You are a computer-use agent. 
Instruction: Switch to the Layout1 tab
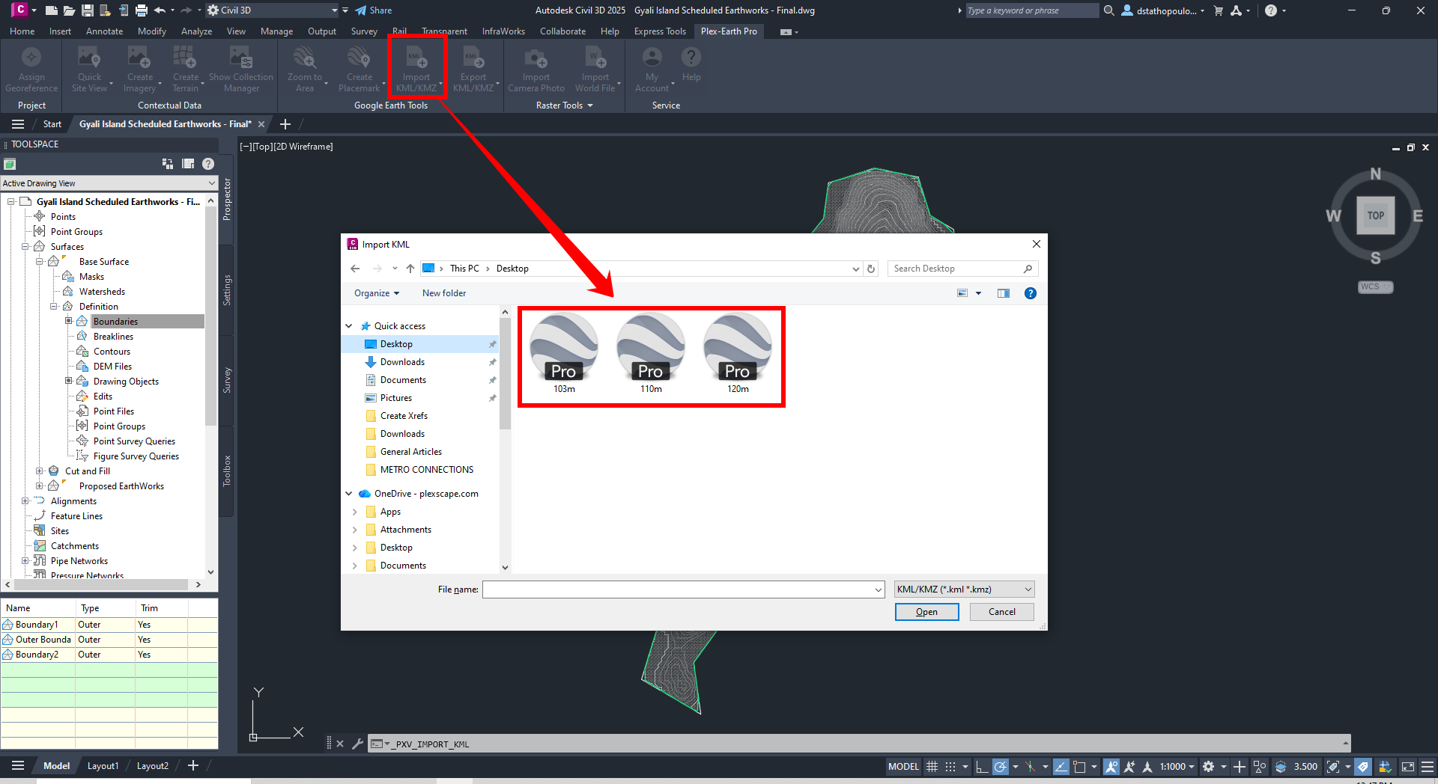(x=103, y=766)
